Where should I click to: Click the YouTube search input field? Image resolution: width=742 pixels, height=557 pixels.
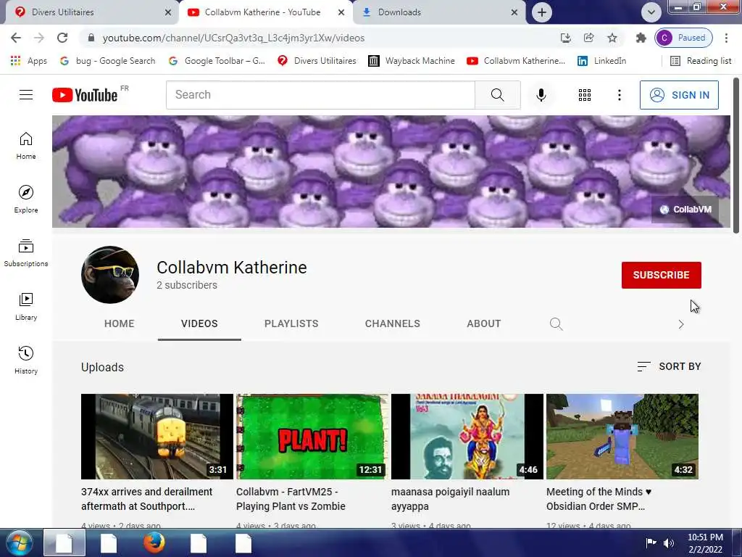(x=320, y=95)
